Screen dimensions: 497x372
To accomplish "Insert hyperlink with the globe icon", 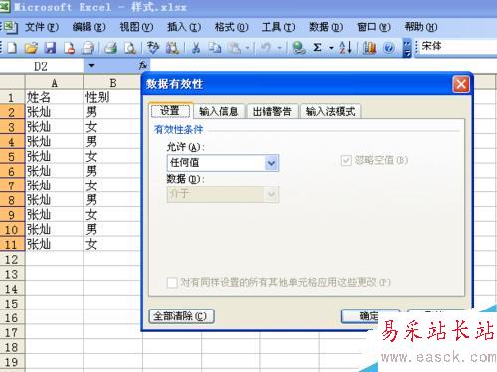I will click(x=299, y=48).
